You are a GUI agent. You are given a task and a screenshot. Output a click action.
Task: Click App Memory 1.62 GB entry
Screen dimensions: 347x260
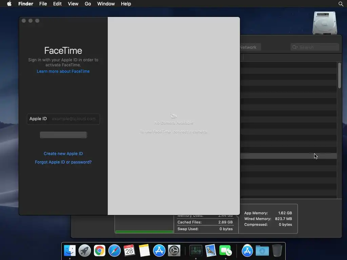point(268,213)
